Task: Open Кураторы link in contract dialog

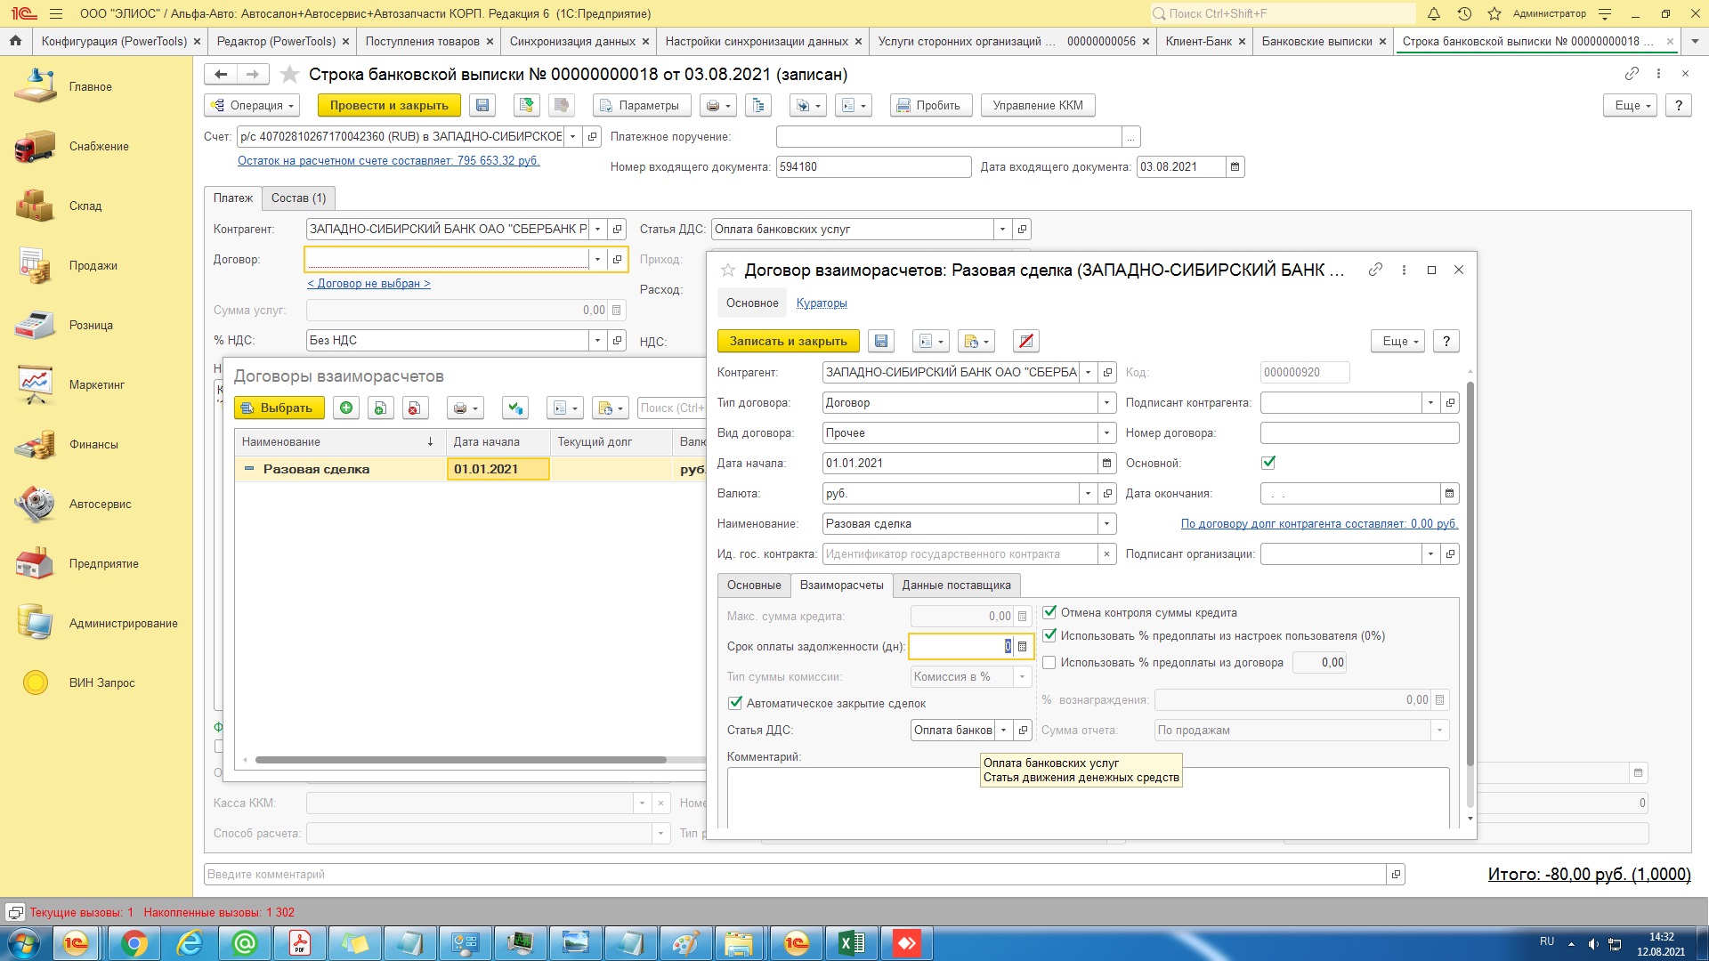Action: point(821,303)
